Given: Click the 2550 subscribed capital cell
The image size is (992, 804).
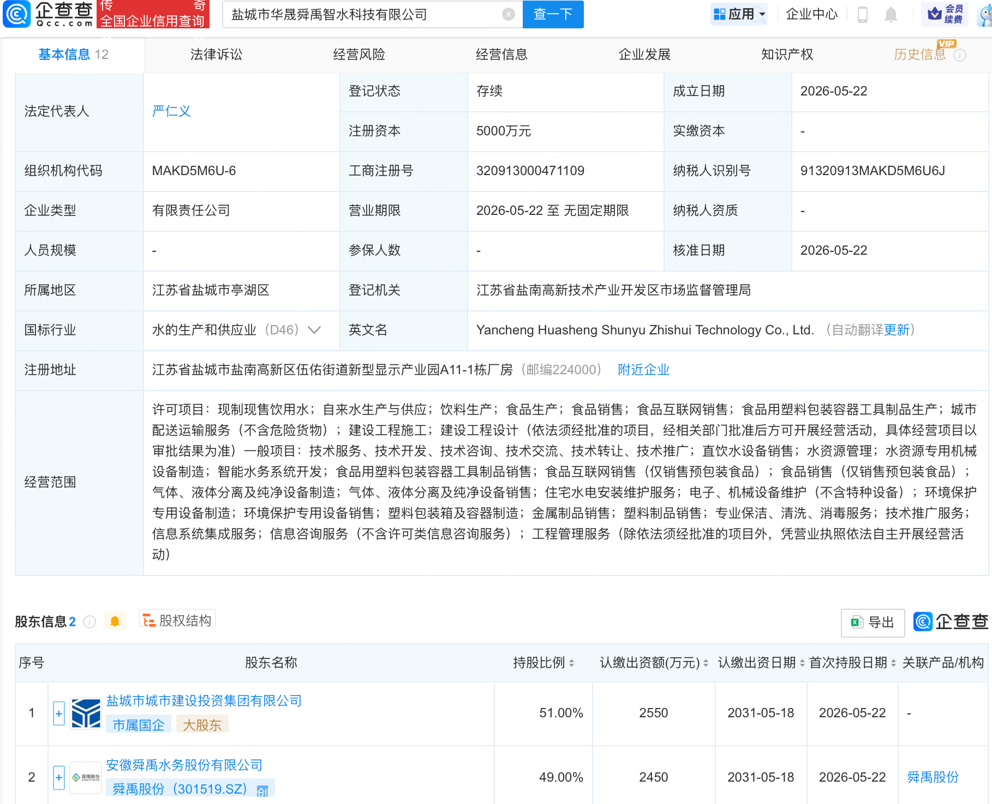Looking at the screenshot, I should click(653, 713).
